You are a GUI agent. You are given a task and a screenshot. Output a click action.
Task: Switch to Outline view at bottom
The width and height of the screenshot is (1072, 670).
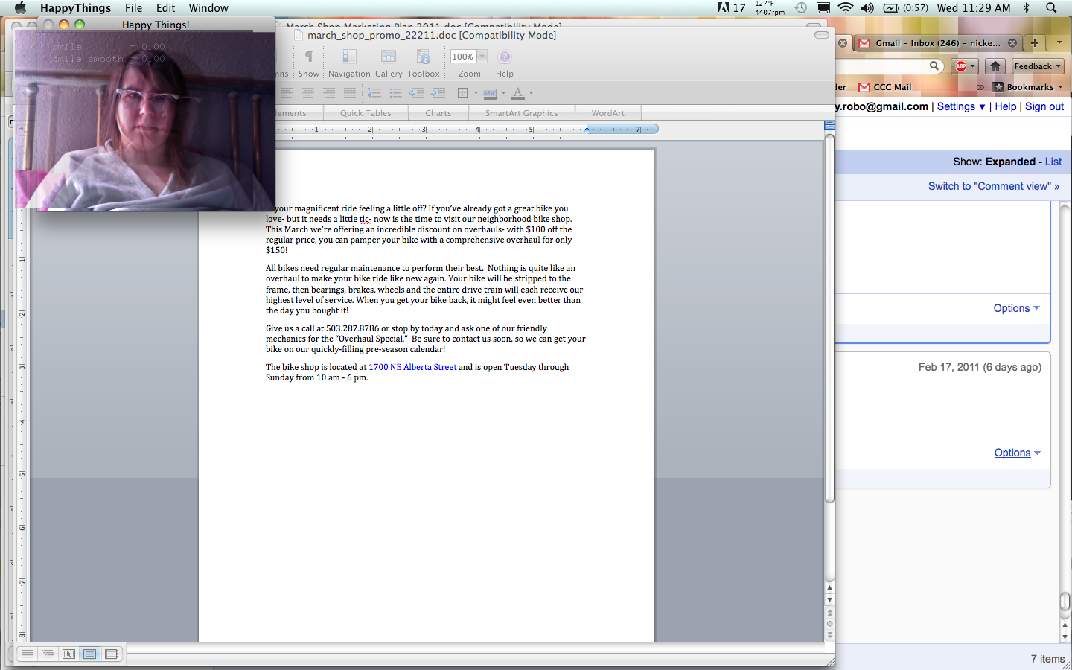[x=48, y=654]
